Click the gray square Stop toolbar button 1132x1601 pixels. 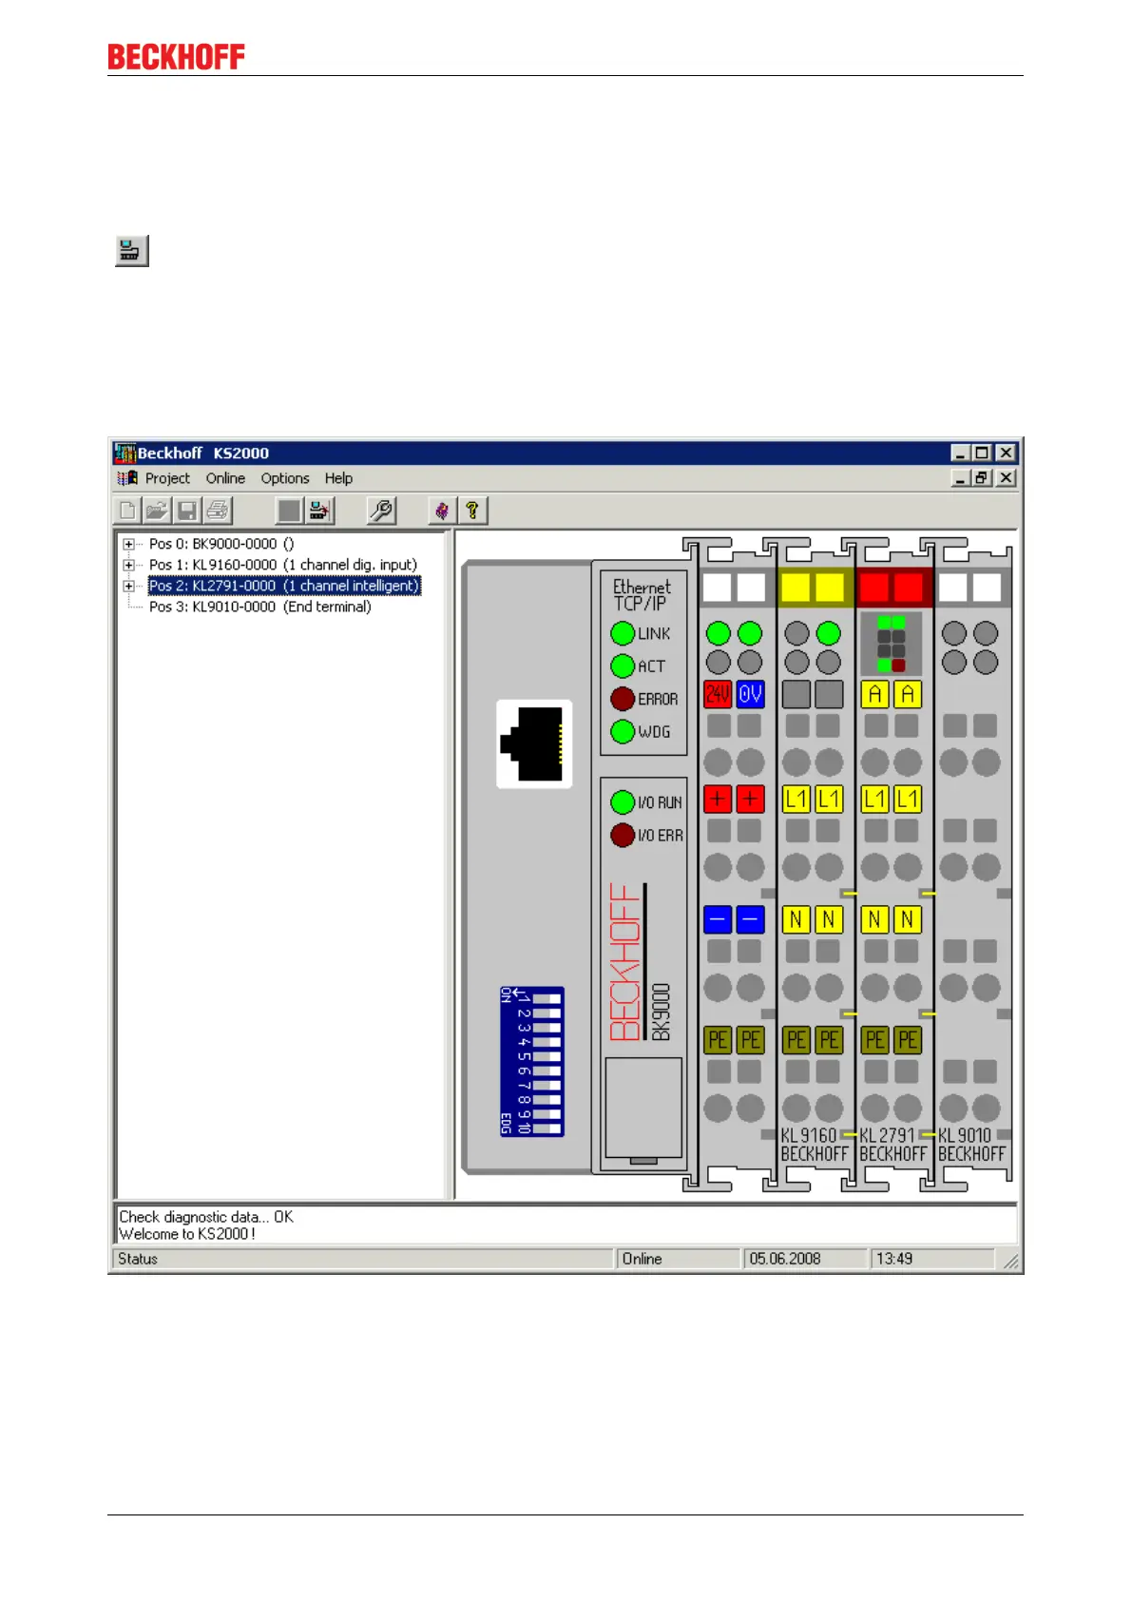(x=289, y=511)
